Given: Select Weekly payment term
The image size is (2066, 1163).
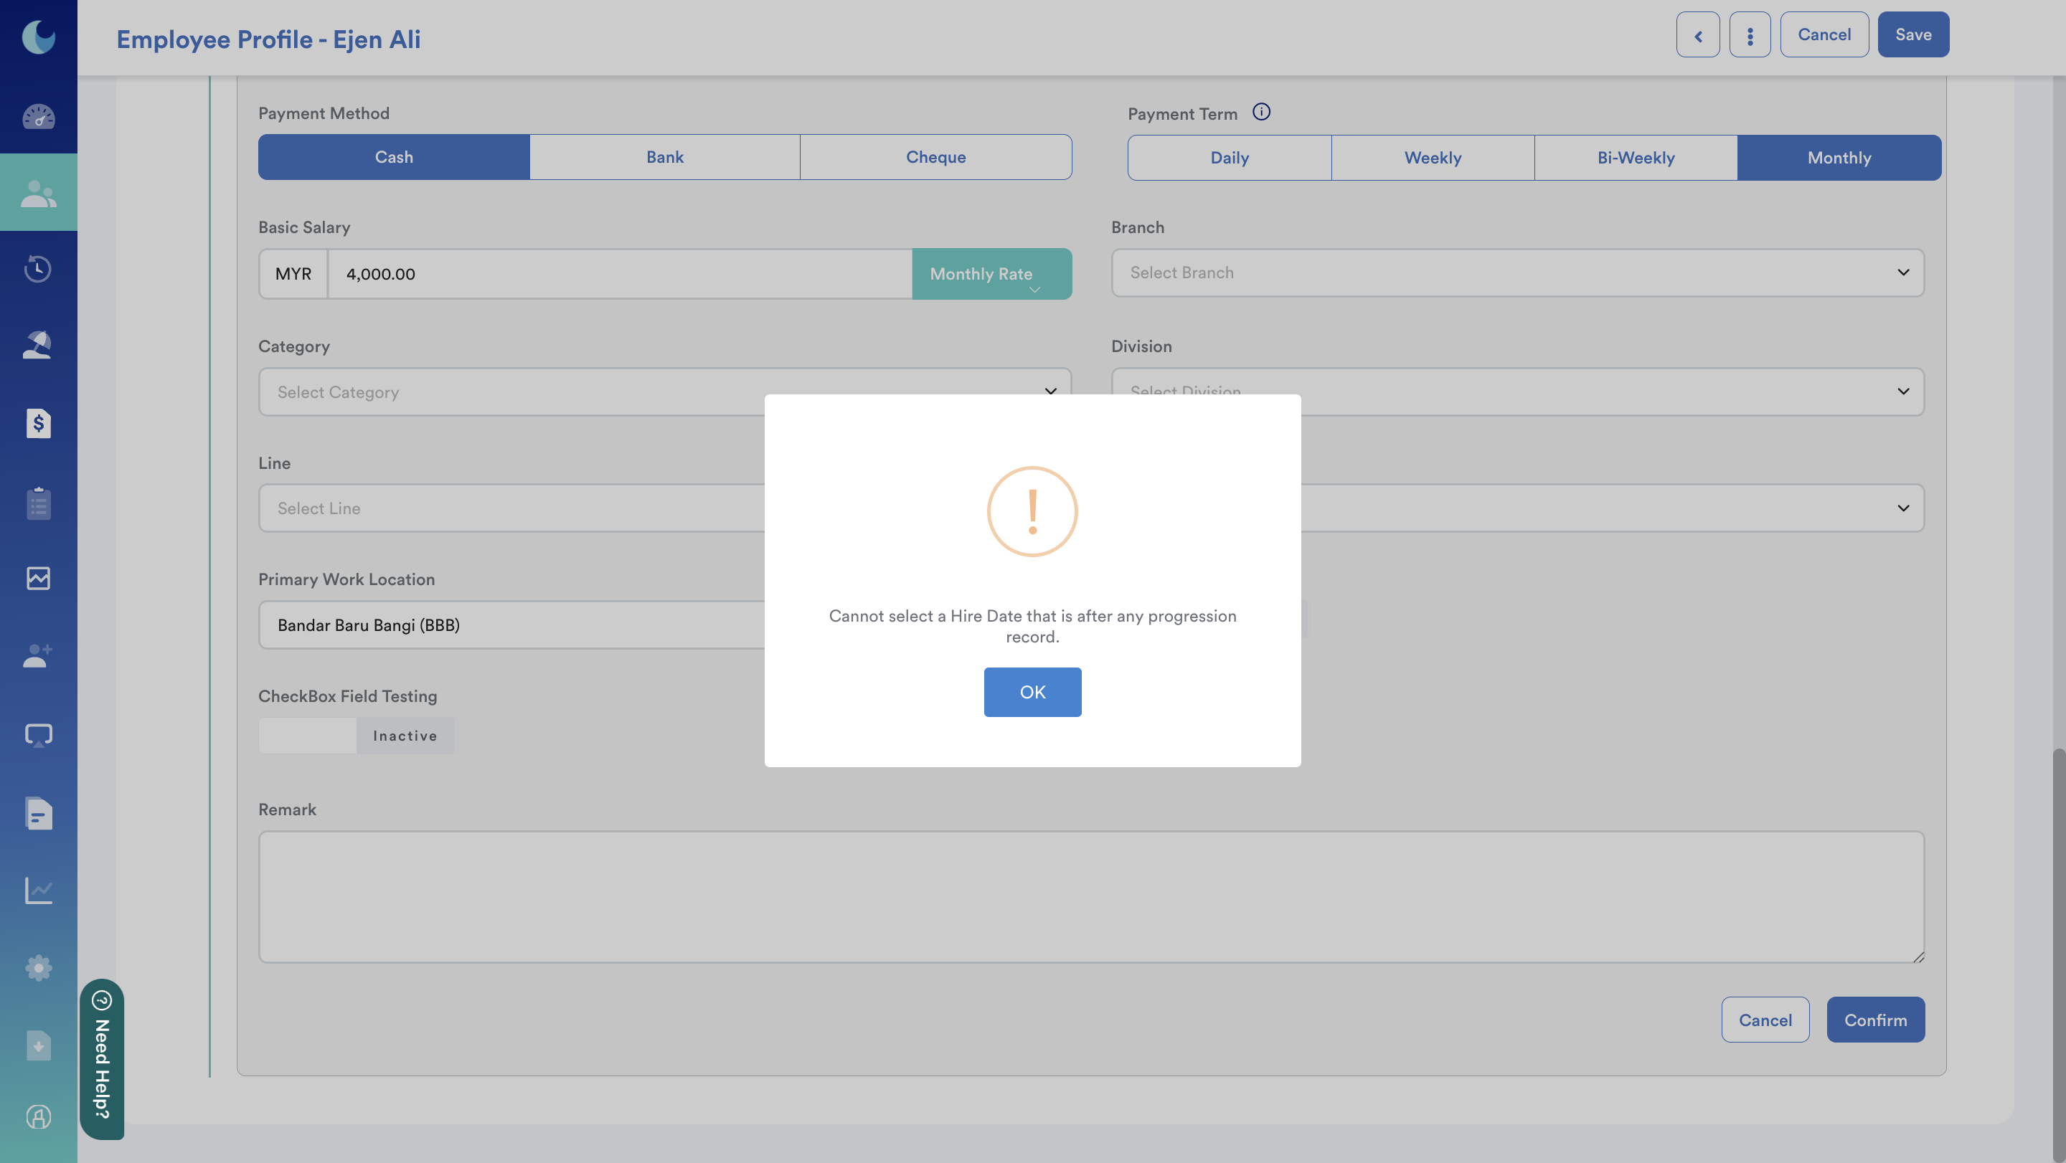Looking at the screenshot, I should [1433, 158].
